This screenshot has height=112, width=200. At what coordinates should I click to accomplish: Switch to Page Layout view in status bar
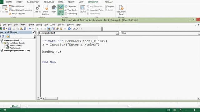click(175, 110)
